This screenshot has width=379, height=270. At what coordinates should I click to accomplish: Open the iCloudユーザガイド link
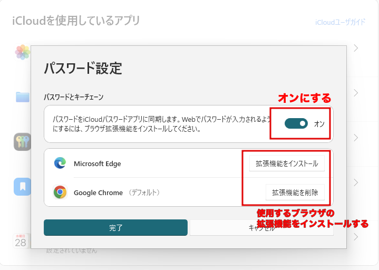[x=340, y=22]
